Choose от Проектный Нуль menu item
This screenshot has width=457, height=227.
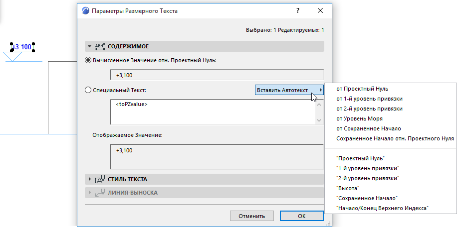[362, 89]
